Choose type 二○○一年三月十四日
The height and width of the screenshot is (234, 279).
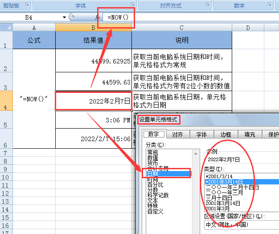pyautogui.click(x=232, y=187)
